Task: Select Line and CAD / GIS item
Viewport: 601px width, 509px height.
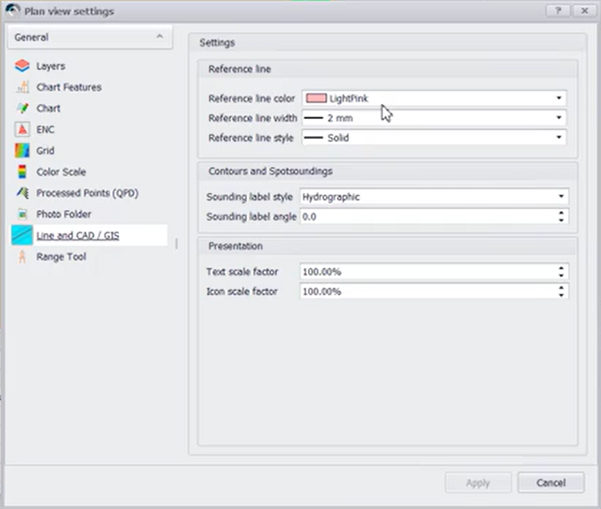Action: point(78,236)
